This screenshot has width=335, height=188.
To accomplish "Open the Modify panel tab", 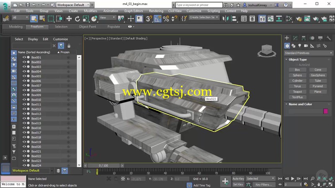I will tap(295, 38).
